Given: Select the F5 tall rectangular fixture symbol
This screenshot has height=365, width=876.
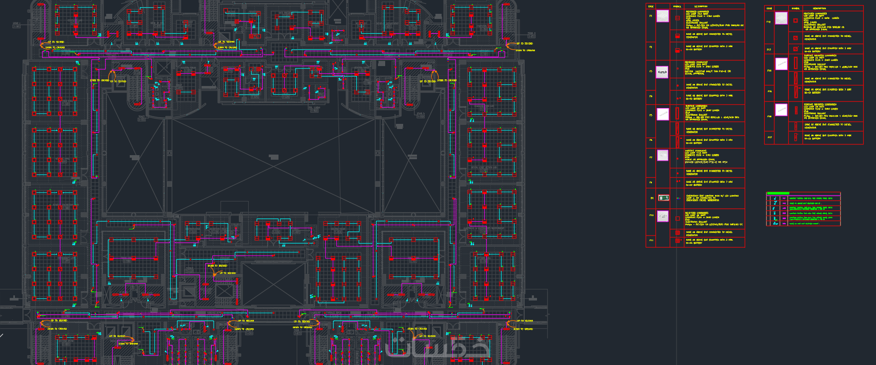Looking at the screenshot, I should [677, 113].
